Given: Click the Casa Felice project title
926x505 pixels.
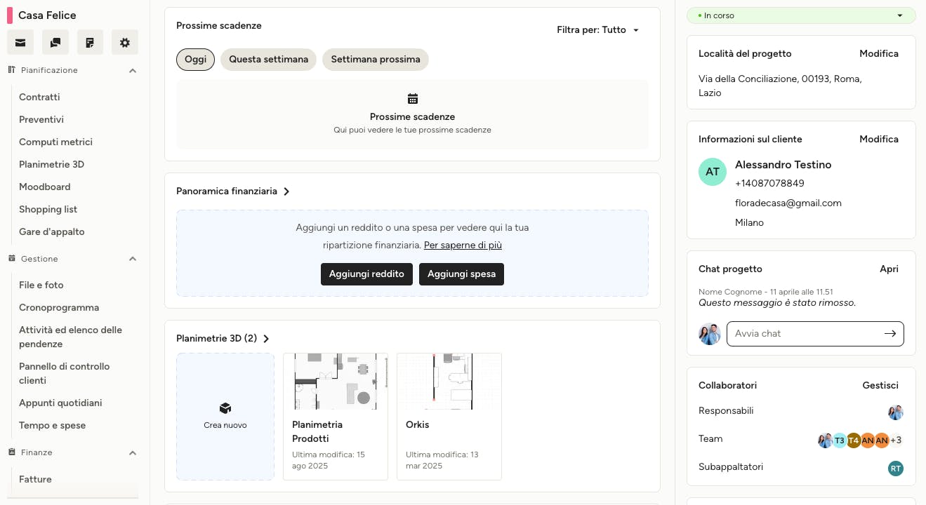Looking at the screenshot, I should tap(47, 15).
